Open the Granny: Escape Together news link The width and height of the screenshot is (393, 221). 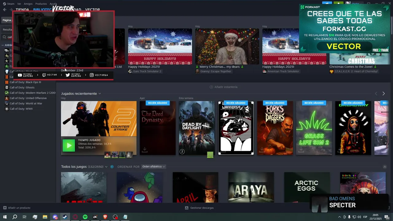tap(214, 71)
